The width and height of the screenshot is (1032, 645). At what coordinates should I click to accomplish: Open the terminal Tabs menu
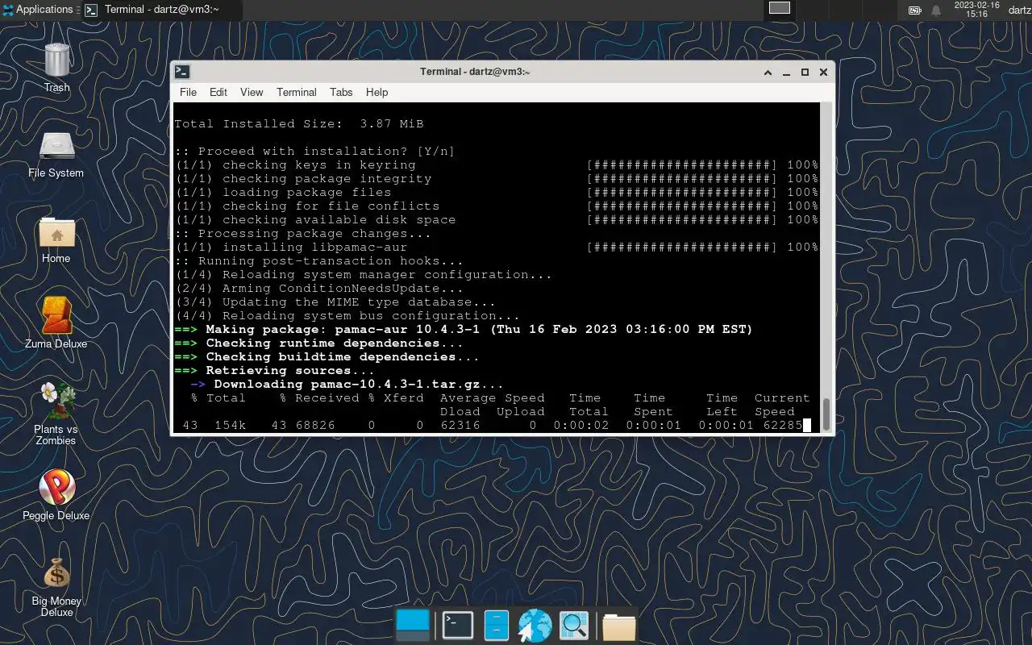point(341,92)
